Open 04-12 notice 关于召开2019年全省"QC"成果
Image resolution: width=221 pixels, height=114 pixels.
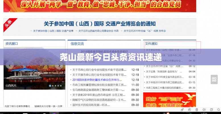164,66
